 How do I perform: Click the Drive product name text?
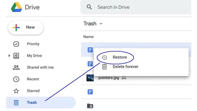(32, 7)
